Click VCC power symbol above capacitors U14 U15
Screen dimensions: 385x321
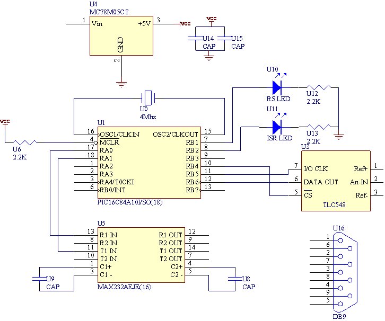212,20
